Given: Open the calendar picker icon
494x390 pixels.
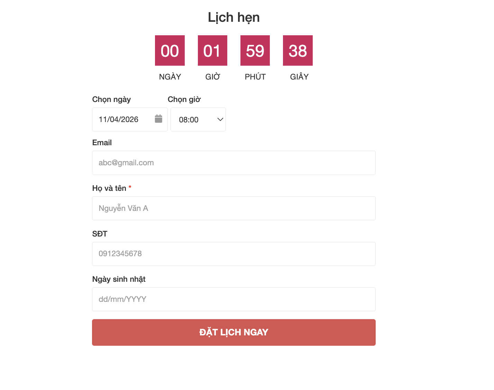Looking at the screenshot, I should pos(158,119).
